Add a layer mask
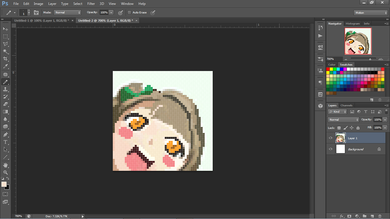390x219 pixels. click(x=349, y=216)
